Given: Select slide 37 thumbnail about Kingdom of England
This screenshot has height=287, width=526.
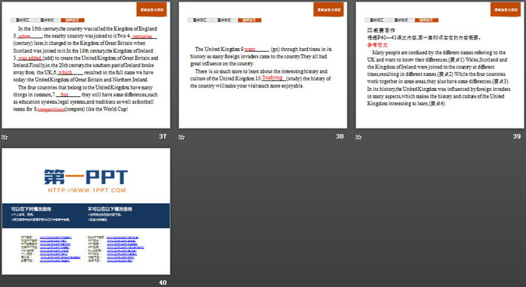Looking at the screenshot, I should (86, 65).
